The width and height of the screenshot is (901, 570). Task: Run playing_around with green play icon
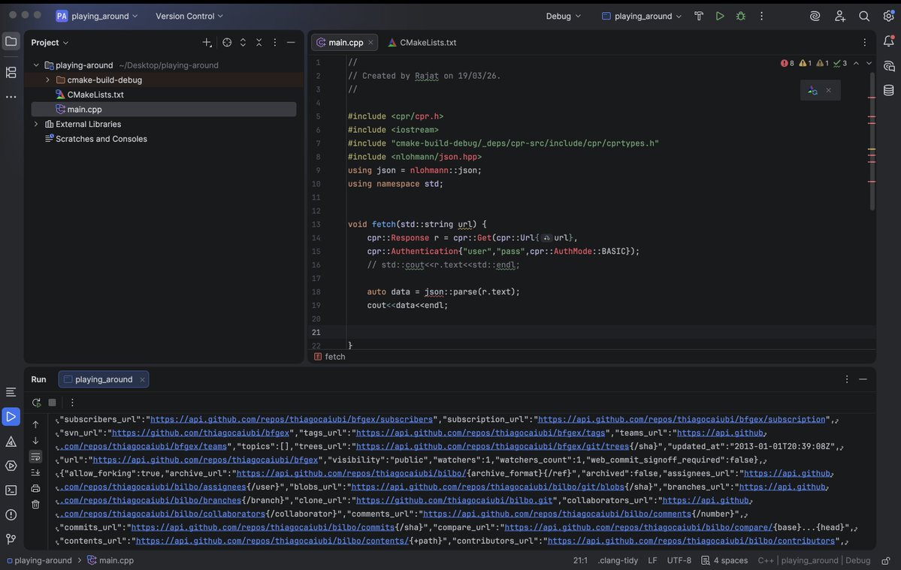pyautogui.click(x=720, y=16)
